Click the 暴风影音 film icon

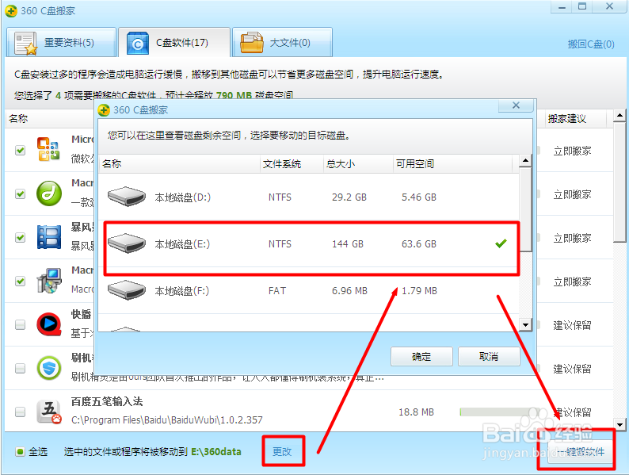[49, 237]
